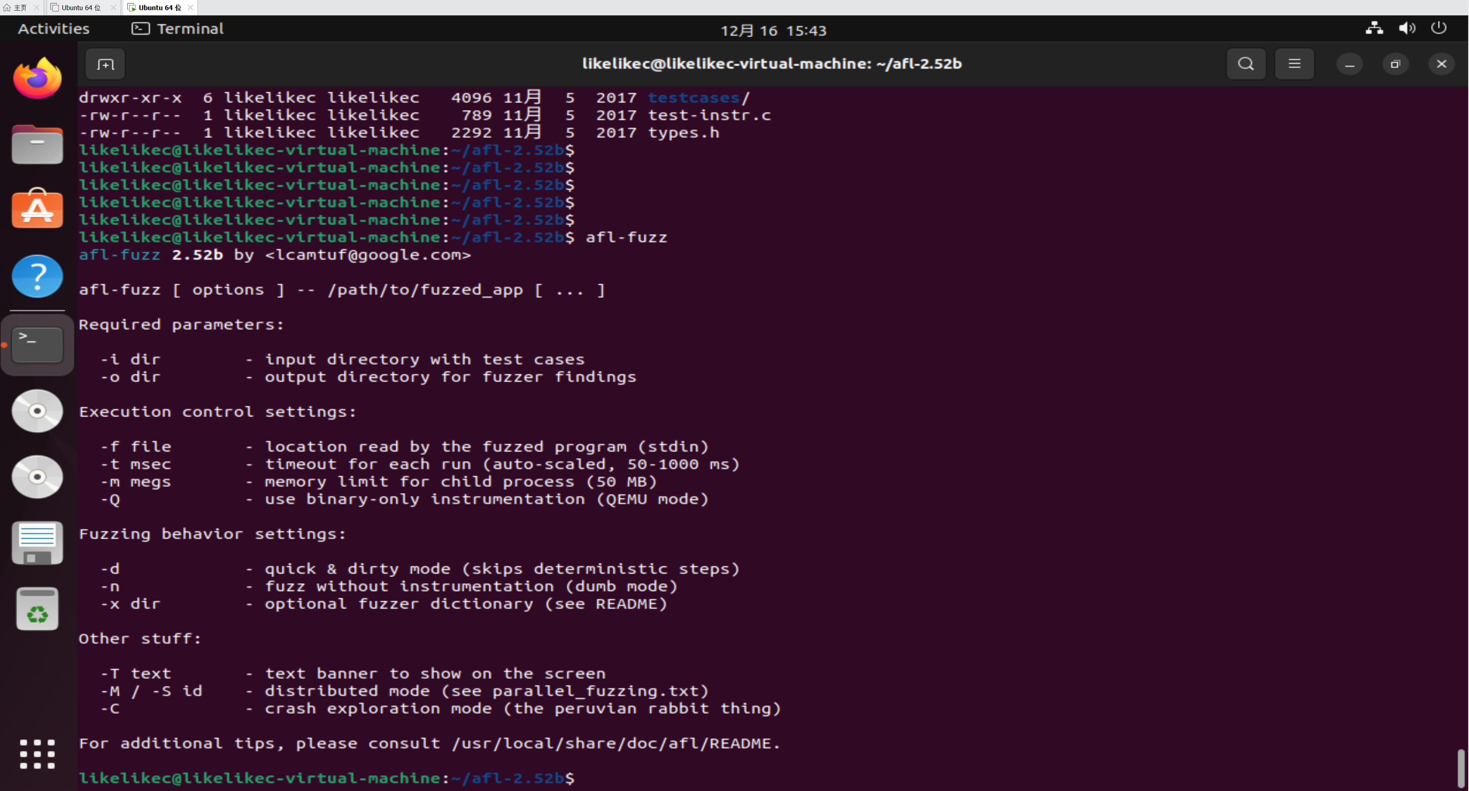Minimize the terminal window
The image size is (1469, 791).
tap(1349, 64)
